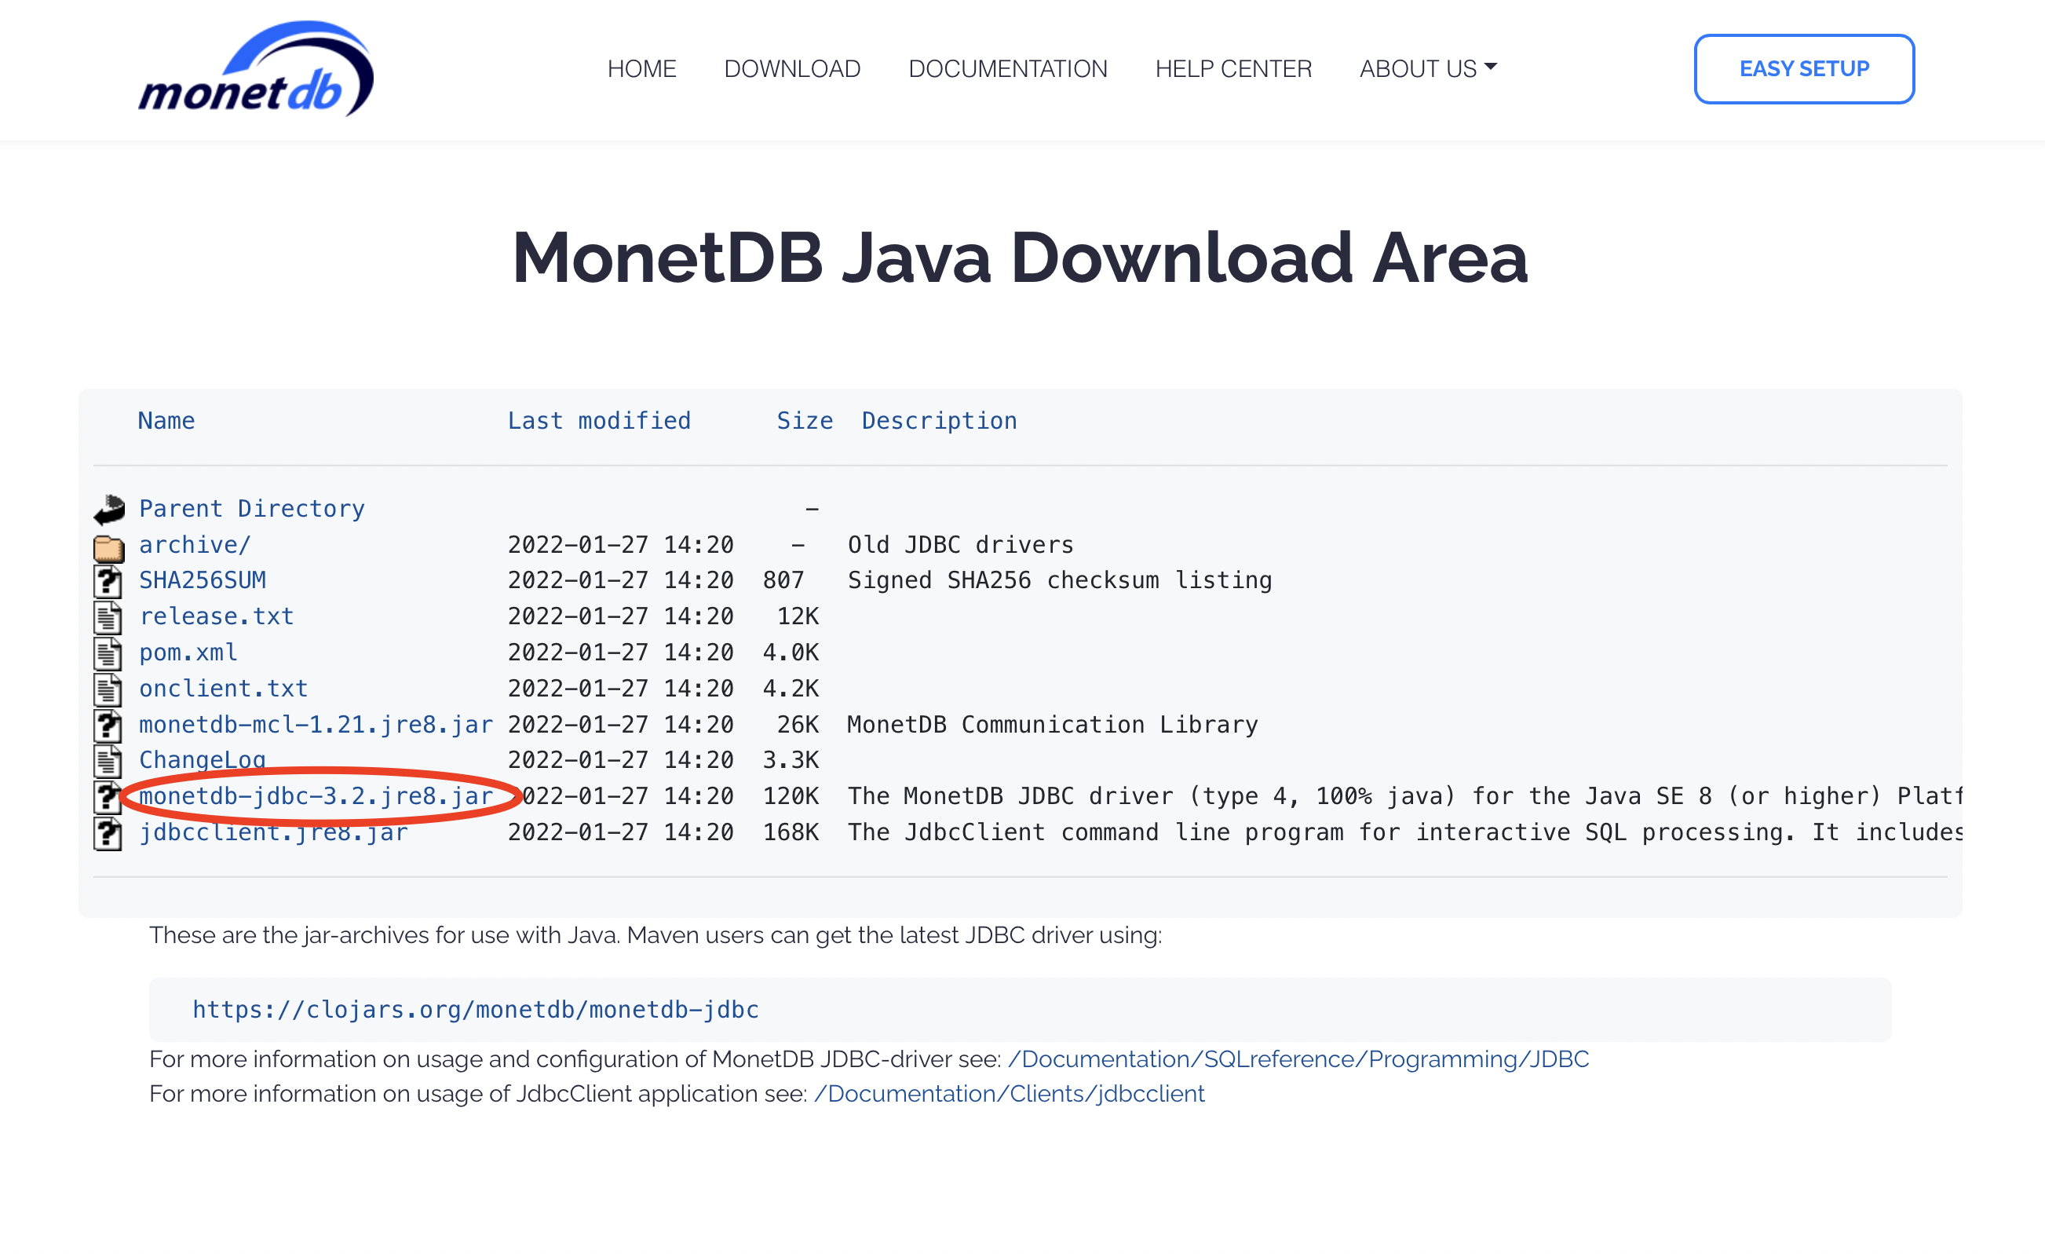Screen dimensions: 2045x1254
Task: Click the unknown file icon beside SHA256SUM
Action: point(107,582)
